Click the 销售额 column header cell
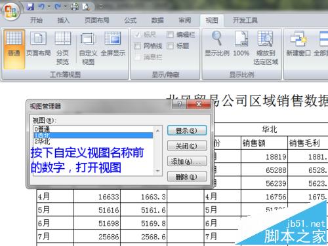 coord(264,143)
